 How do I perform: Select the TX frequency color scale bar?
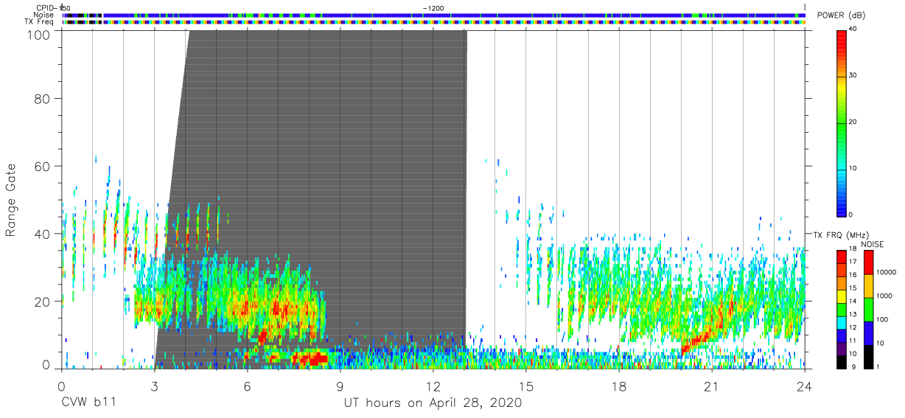pos(841,309)
